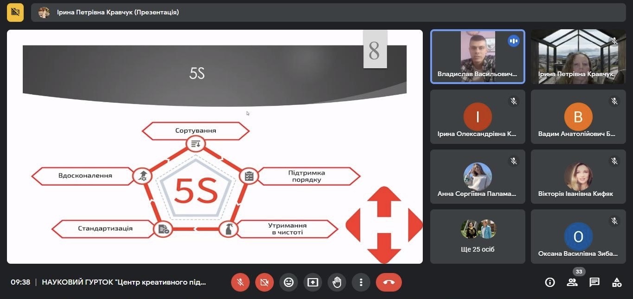Viewport: 633px width, 299px height.
Task: Click the meeting title 'НАУКОВИЙ ГУРТОК'
Action: pyautogui.click(x=124, y=282)
